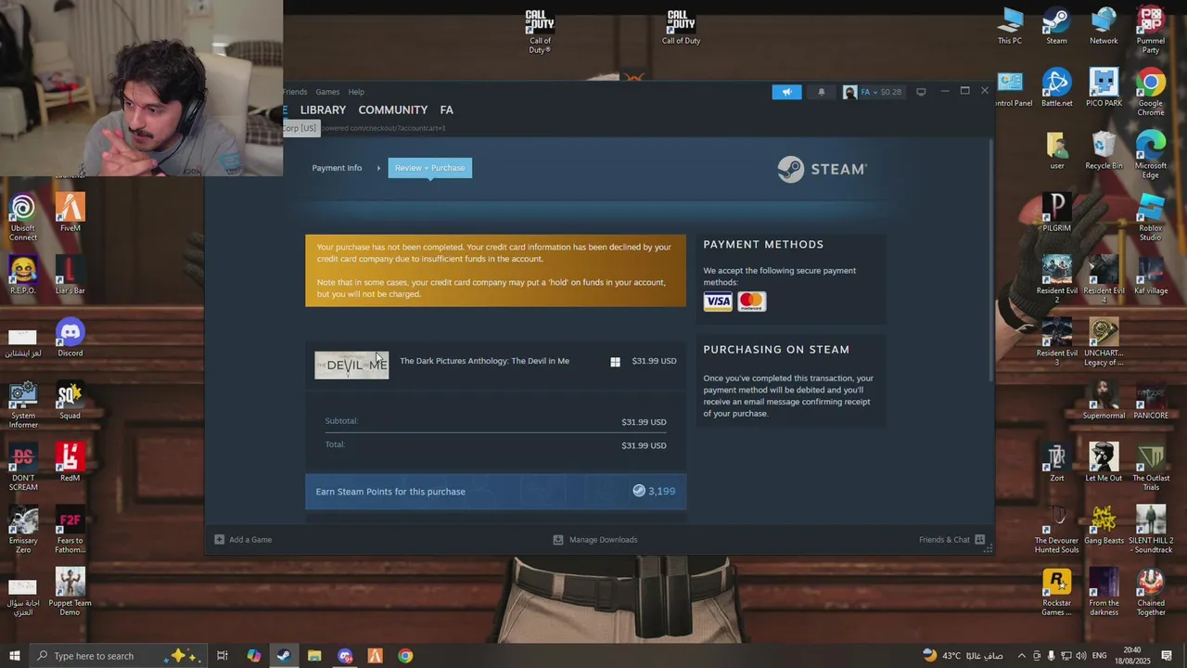Open the second Call of Duty shortcut
The width and height of the screenshot is (1187, 668).
(x=681, y=27)
